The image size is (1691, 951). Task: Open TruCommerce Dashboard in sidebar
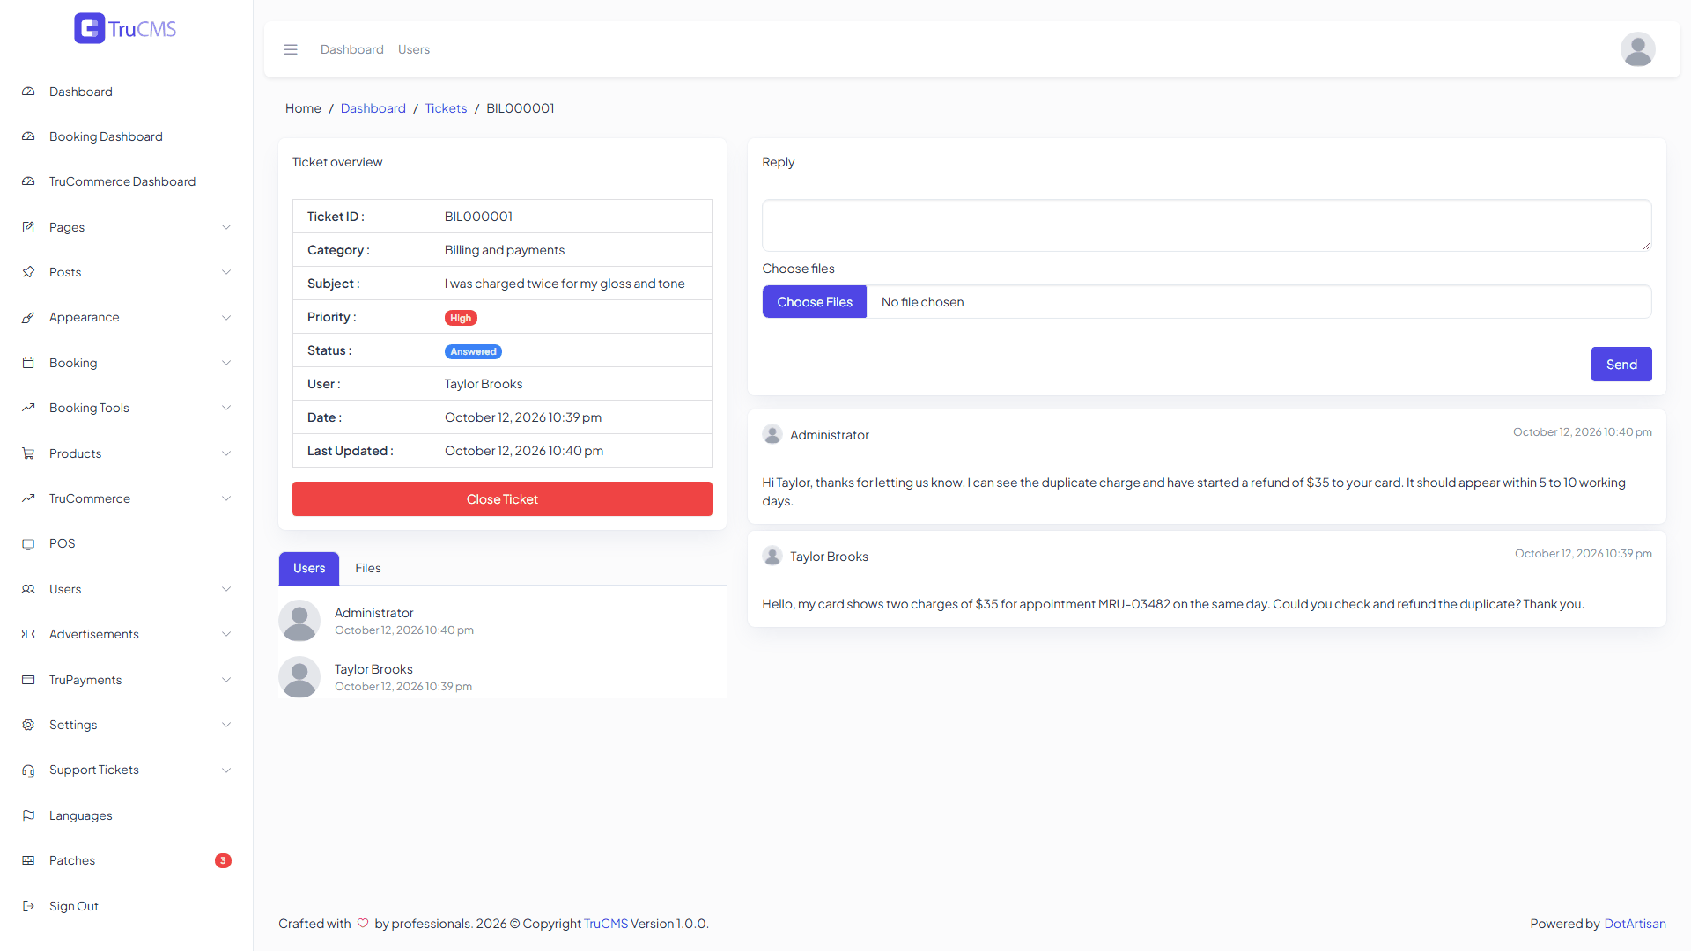[122, 181]
